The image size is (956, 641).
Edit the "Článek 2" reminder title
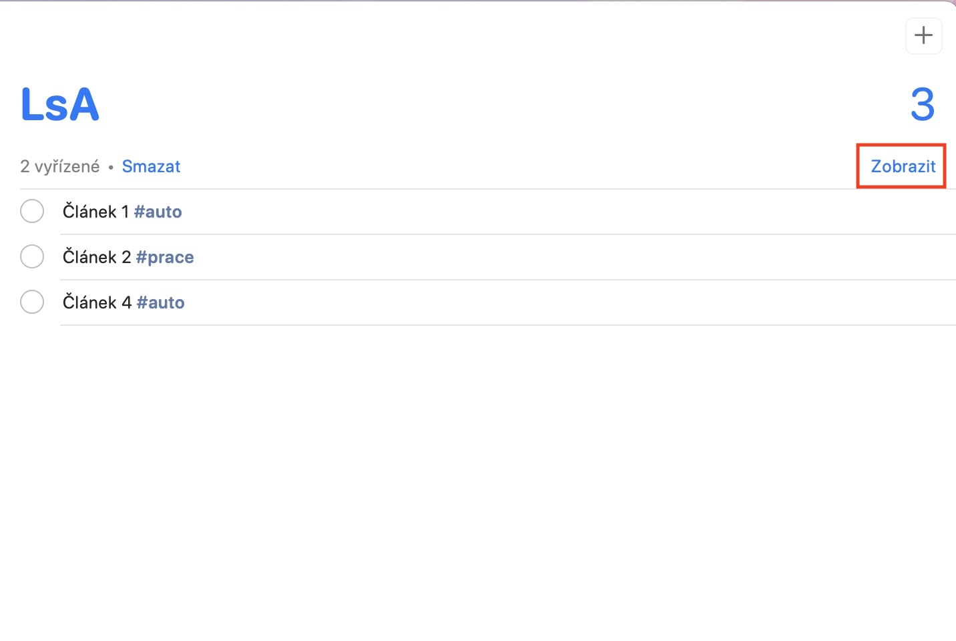97,257
